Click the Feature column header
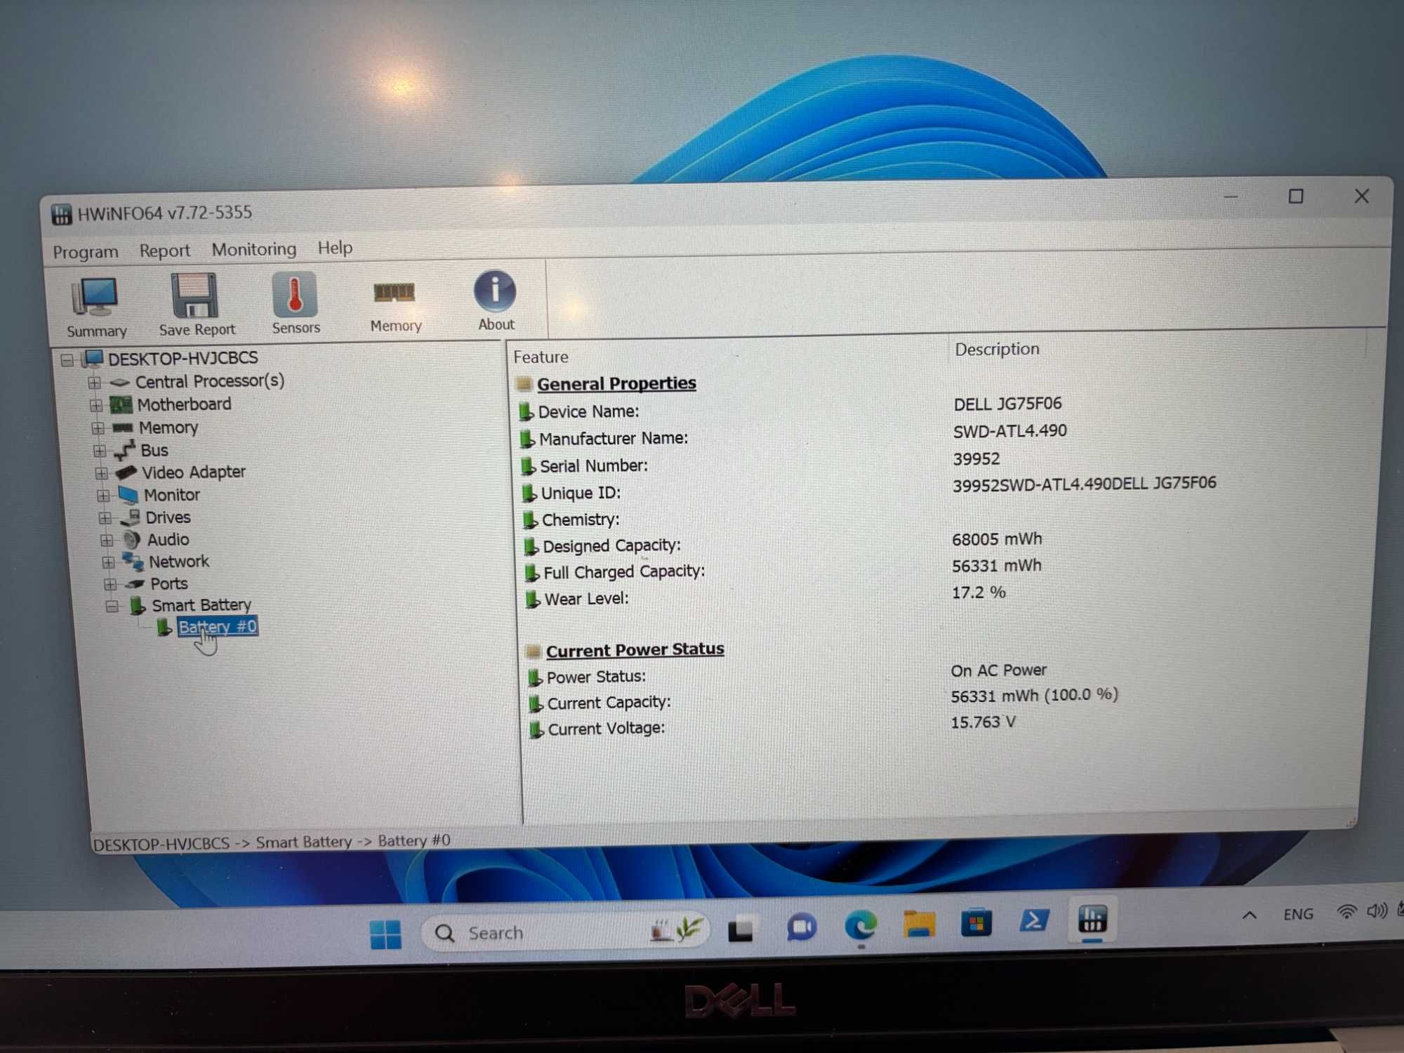Image resolution: width=1404 pixels, height=1053 pixels. 541,357
